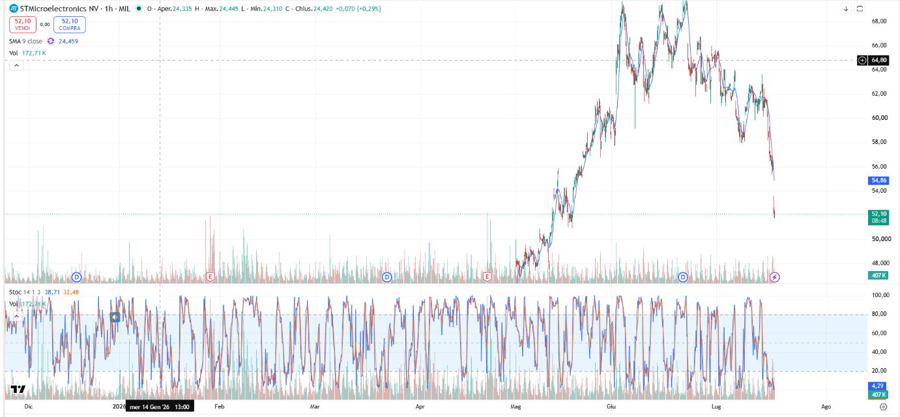Click the Lug label on time axis
Viewport: 900px width, 417px height.
[716, 407]
